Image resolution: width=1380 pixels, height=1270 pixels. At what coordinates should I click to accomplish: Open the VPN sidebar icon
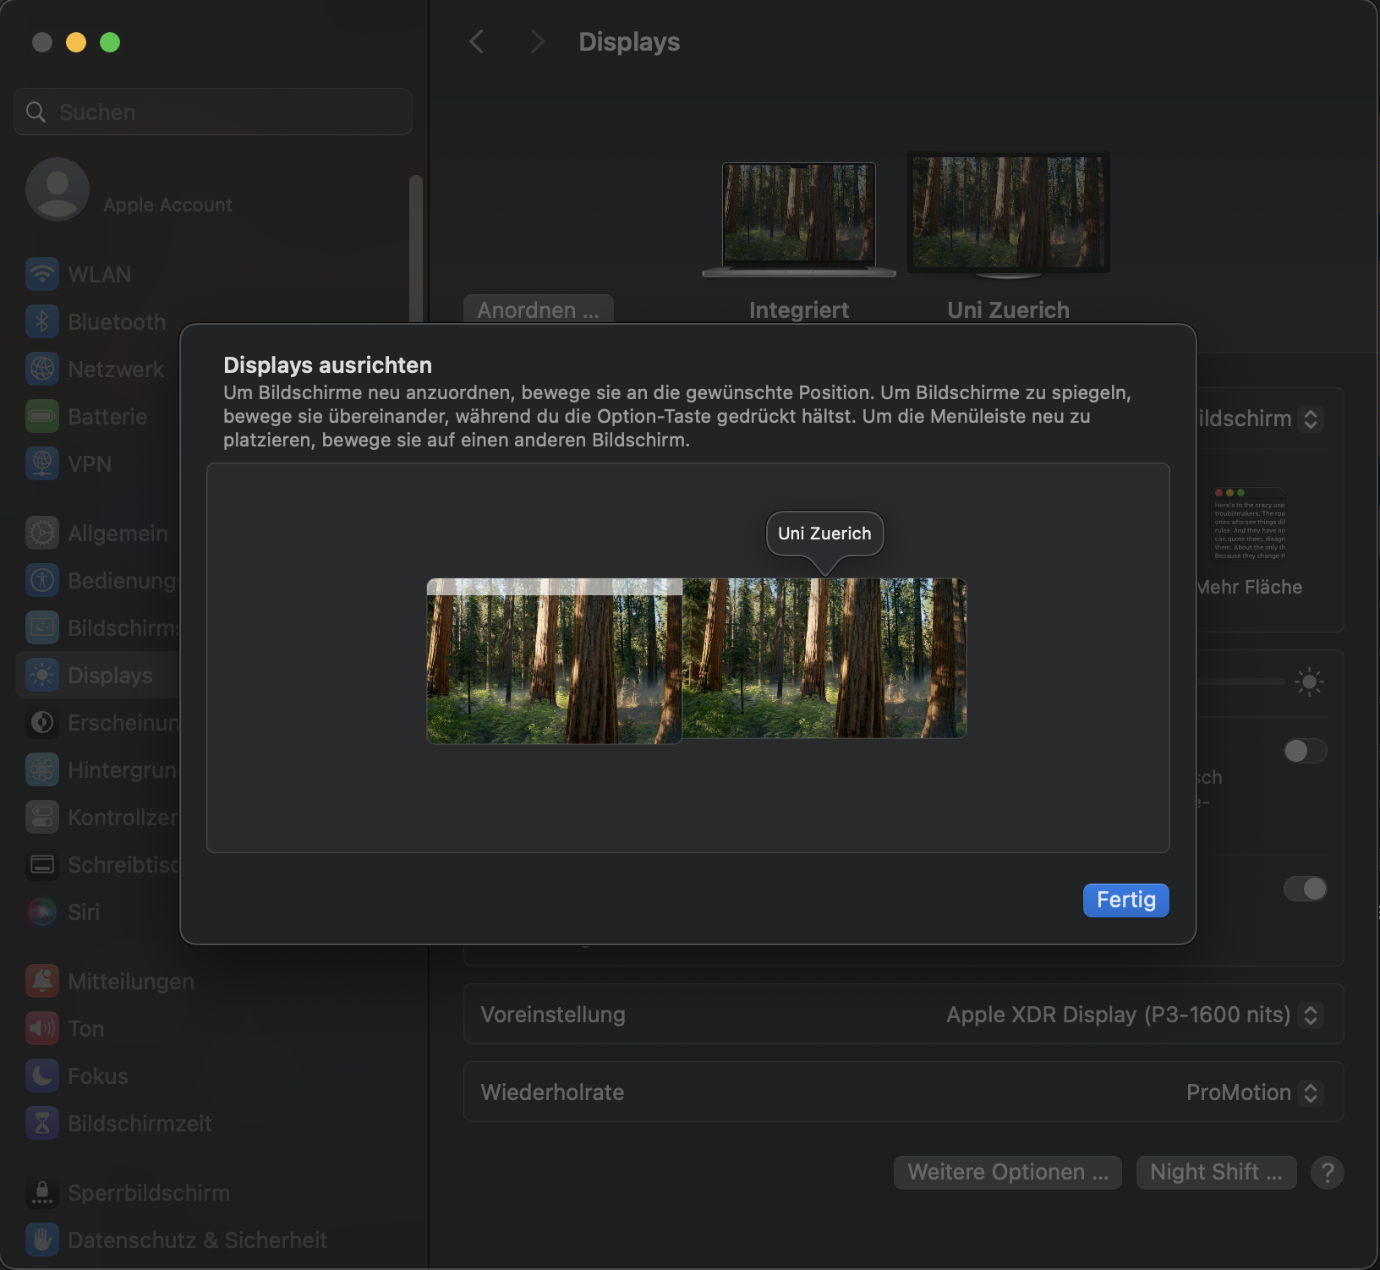[42, 463]
